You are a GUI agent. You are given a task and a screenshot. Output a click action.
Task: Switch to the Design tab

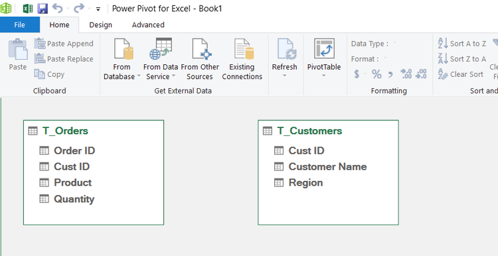(x=100, y=25)
